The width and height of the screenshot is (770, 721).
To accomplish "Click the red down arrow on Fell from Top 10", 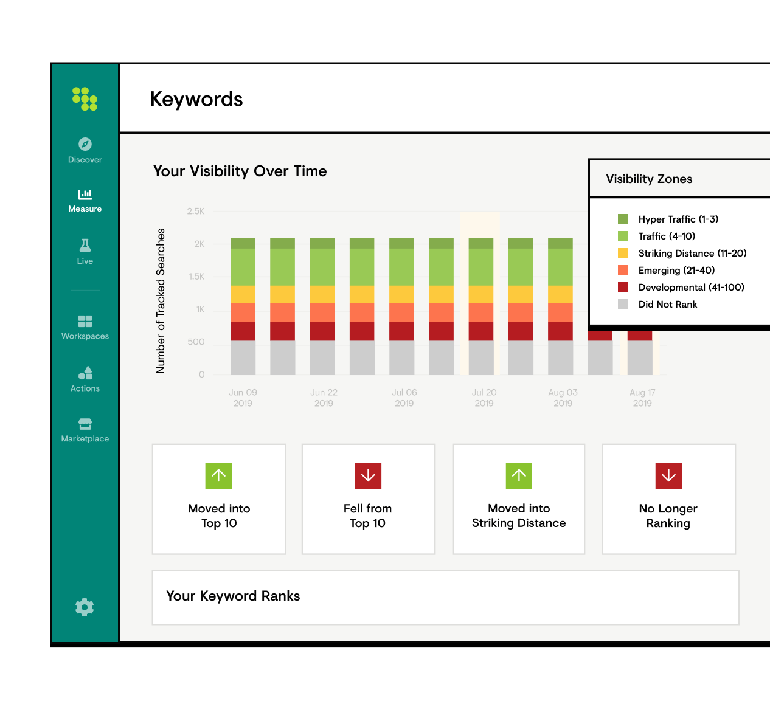I will point(368,476).
